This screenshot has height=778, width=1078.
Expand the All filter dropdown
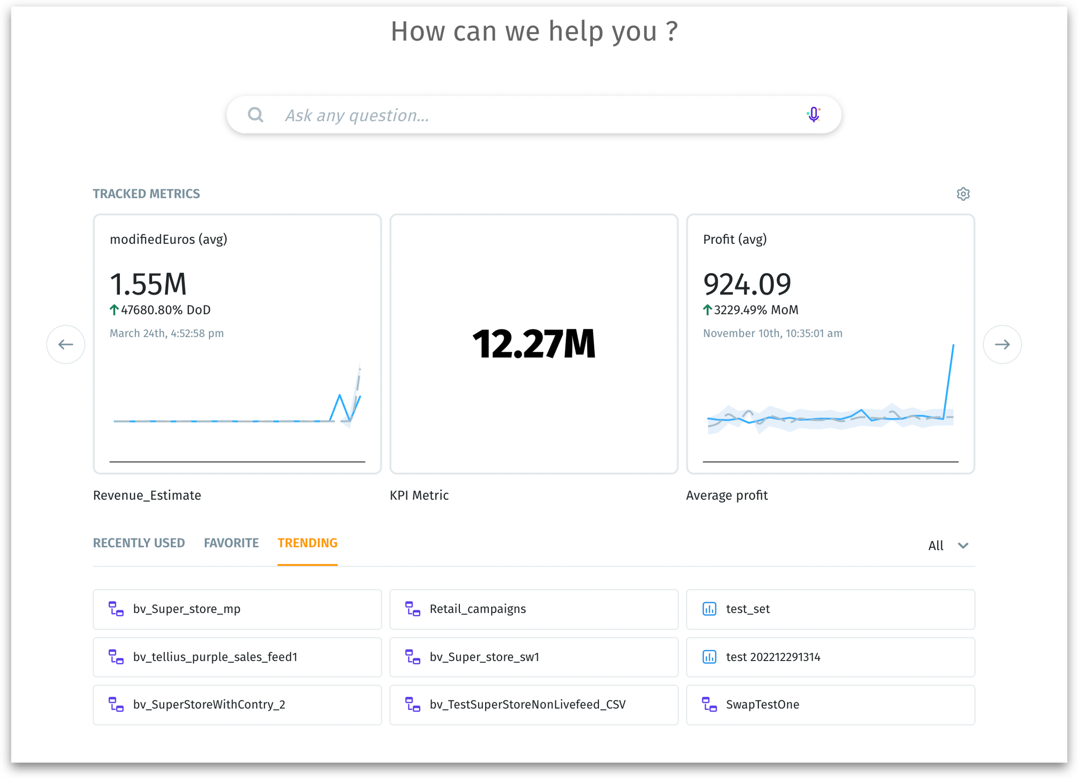pyautogui.click(x=948, y=545)
